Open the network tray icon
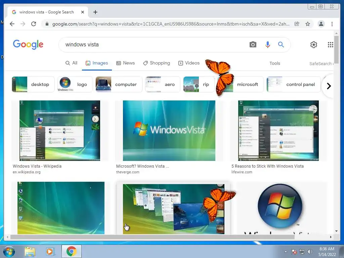 tap(302, 252)
